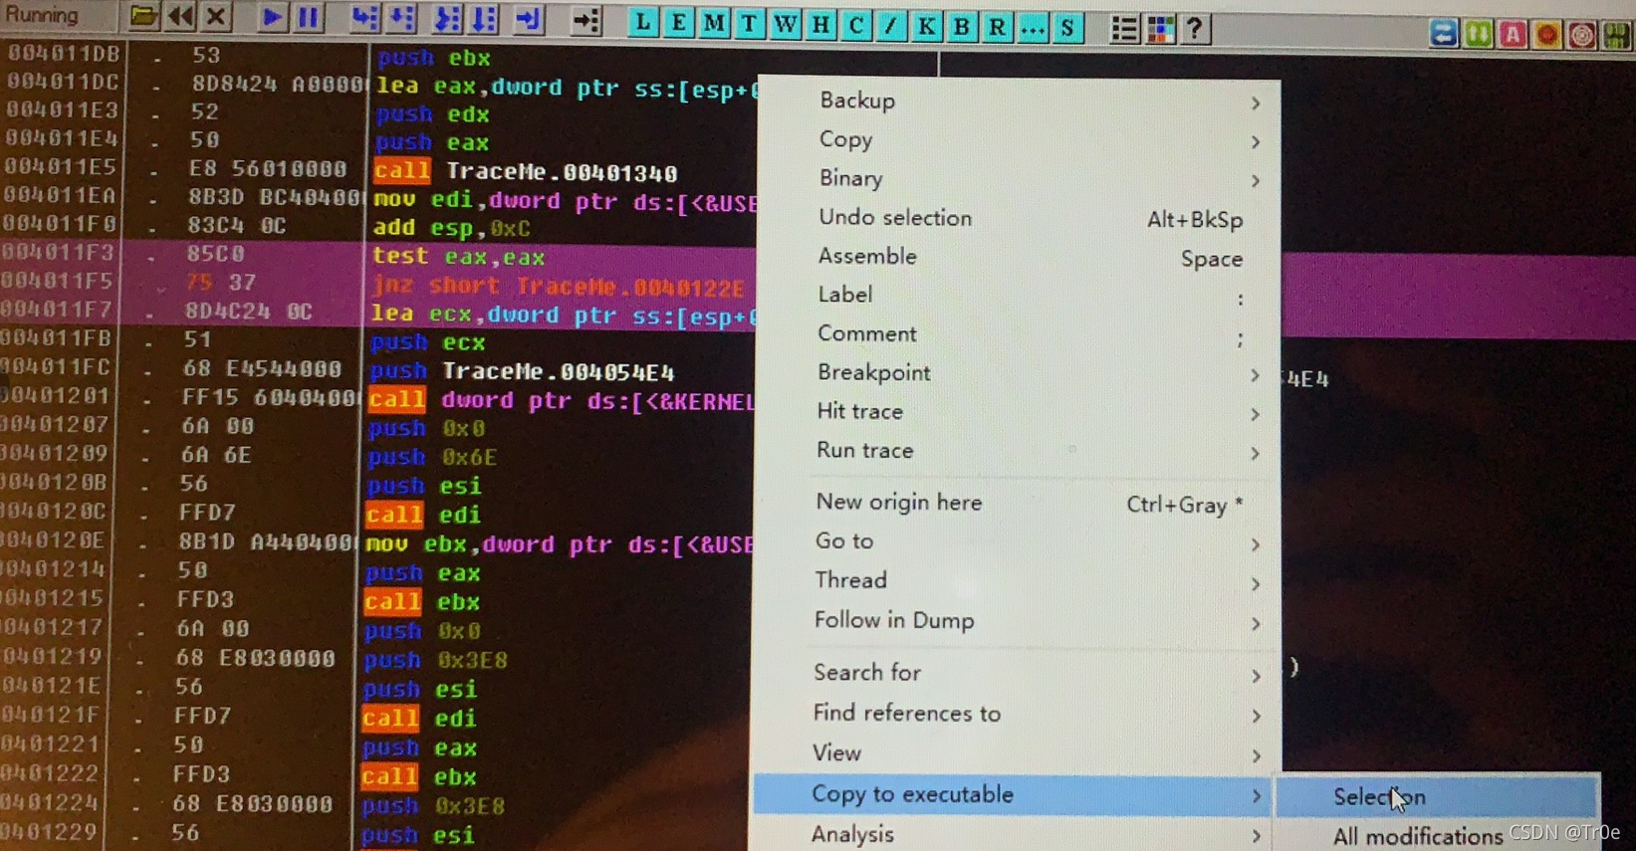Screen dimensions: 1636x851
Task: Expand the Run trace submenu
Action: click(1019, 451)
